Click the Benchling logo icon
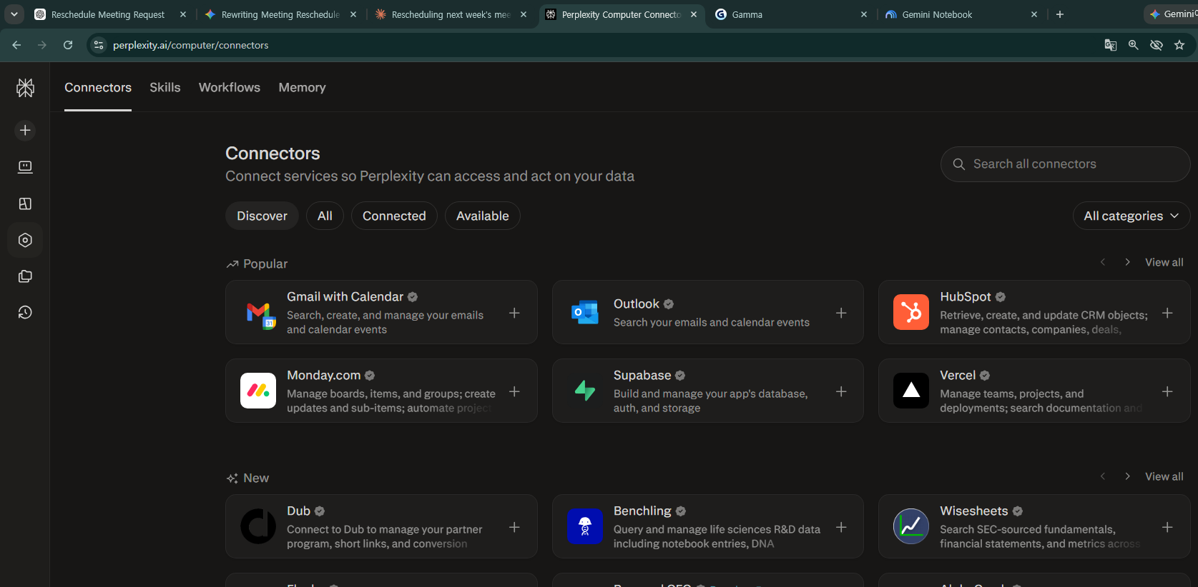Viewport: 1198px width, 587px height. [x=585, y=526]
